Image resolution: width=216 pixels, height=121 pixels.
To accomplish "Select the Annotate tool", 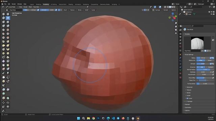I will 4,111.
